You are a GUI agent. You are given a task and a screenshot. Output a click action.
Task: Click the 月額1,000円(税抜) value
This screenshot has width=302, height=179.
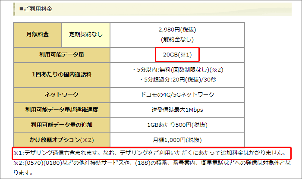(x=177, y=140)
